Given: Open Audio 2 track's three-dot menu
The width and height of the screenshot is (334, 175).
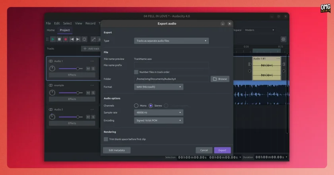Looking at the screenshot, I should [92, 110].
